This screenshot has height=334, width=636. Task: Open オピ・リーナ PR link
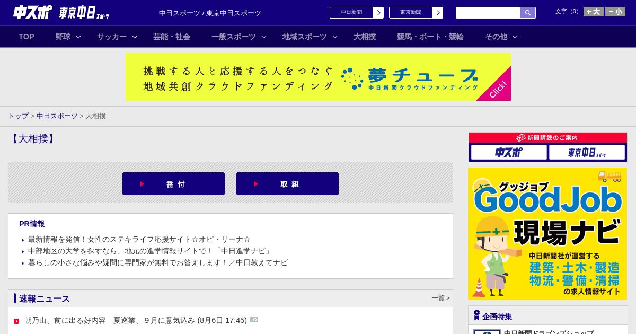(139, 239)
